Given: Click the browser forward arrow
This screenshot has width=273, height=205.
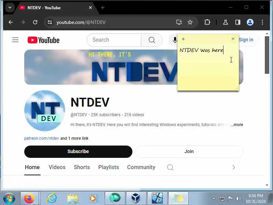Looking at the screenshot, I should (23, 22).
